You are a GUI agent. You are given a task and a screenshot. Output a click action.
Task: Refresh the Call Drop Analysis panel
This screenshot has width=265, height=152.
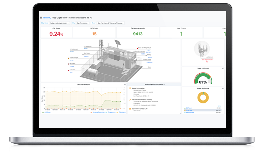tap(125, 84)
